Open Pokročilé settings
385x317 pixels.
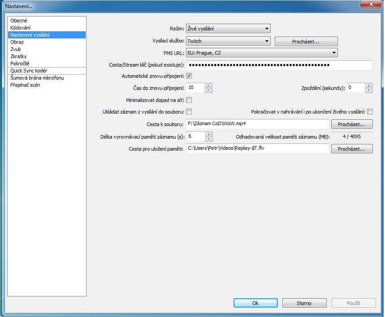(47, 63)
